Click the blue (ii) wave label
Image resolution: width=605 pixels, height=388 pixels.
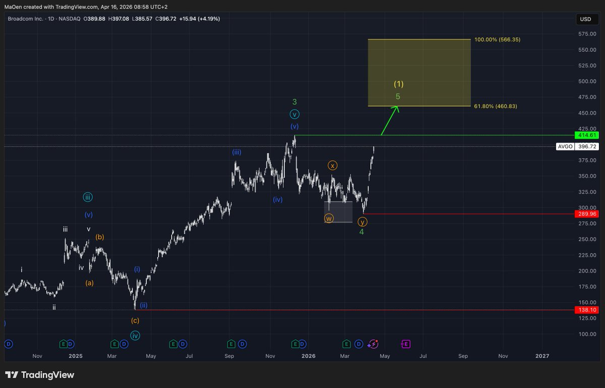tap(144, 305)
